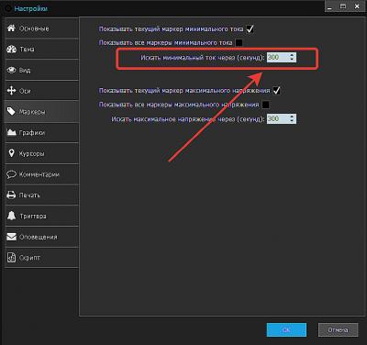Viewport: 367px width, 345px height.
Task: Click the Отмена cancel button
Action: (338, 330)
